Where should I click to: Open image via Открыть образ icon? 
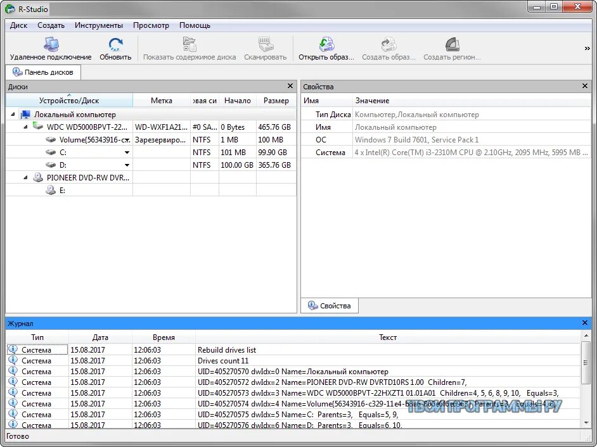click(x=326, y=44)
